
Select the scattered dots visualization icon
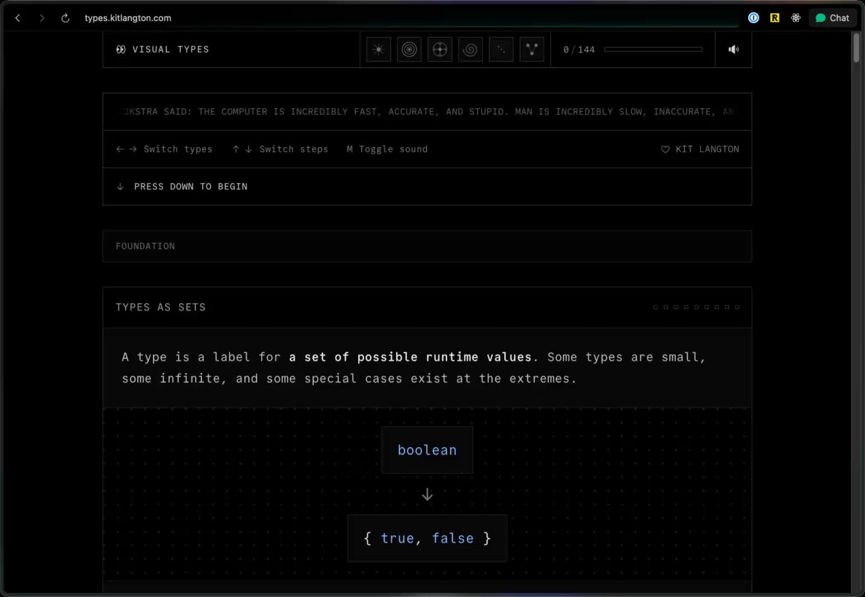pyautogui.click(x=501, y=49)
